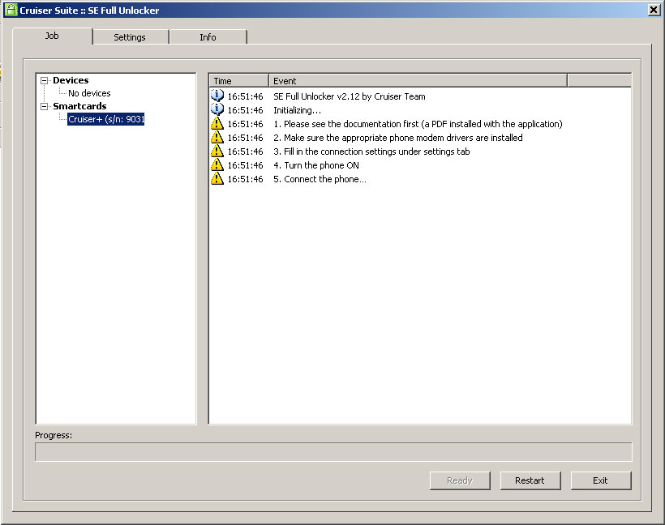
Task: Switch to the Job tab
Action: pos(52,36)
